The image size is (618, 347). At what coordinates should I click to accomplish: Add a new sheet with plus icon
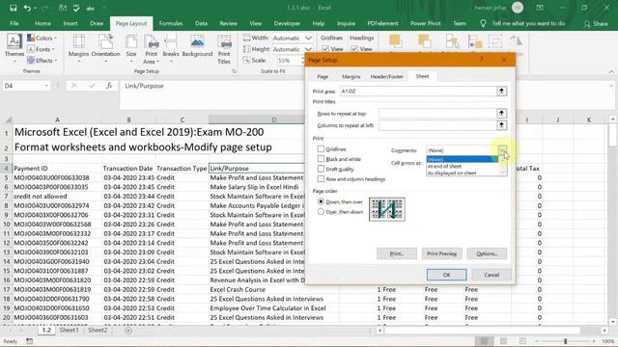tap(128, 331)
